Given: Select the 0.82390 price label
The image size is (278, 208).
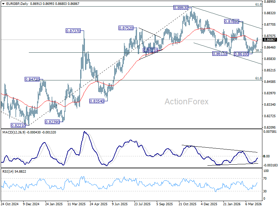Looking at the screenshot, I should (52, 122).
